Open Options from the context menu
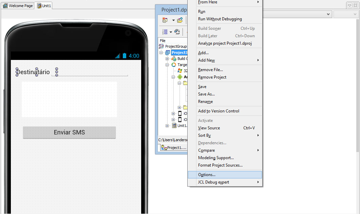 [206, 174]
